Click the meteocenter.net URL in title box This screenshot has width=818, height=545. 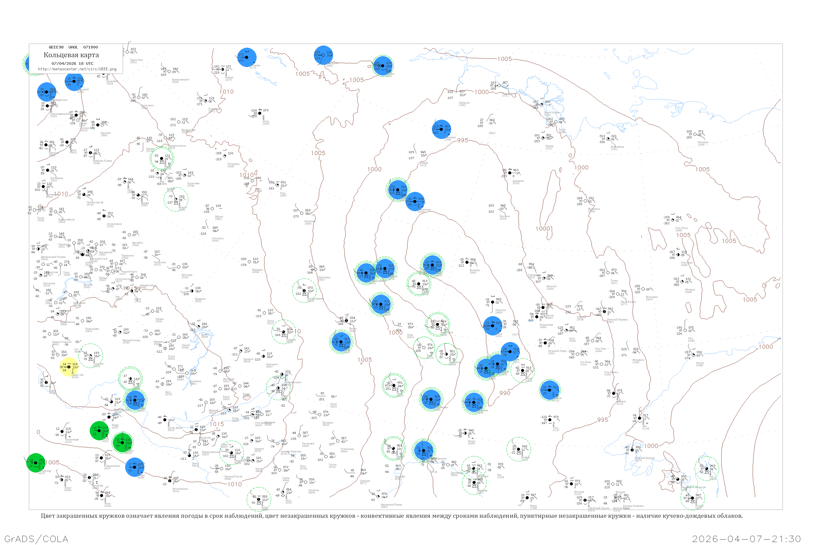[x=77, y=69]
